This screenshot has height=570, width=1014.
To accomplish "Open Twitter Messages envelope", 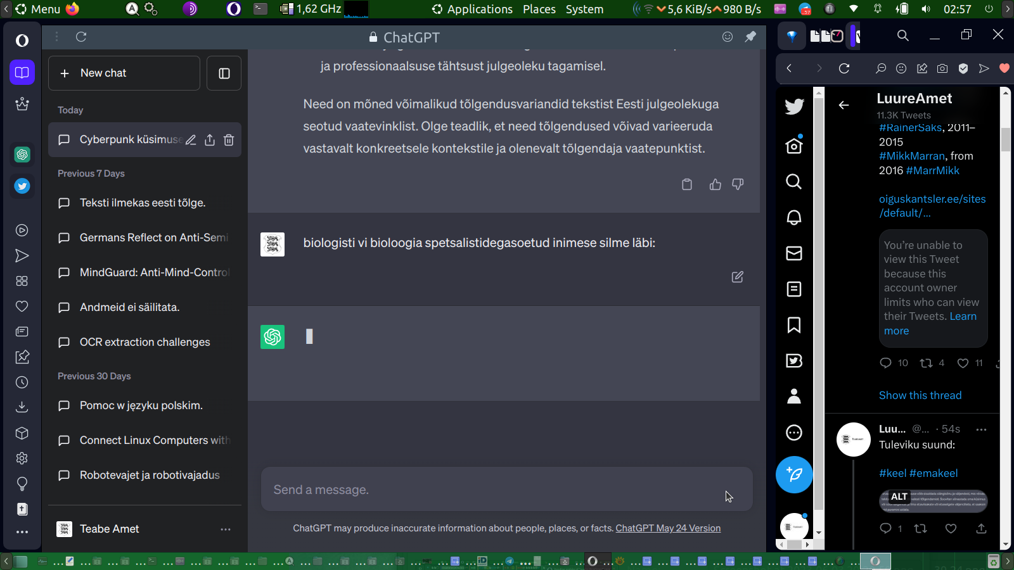I will point(794,253).
